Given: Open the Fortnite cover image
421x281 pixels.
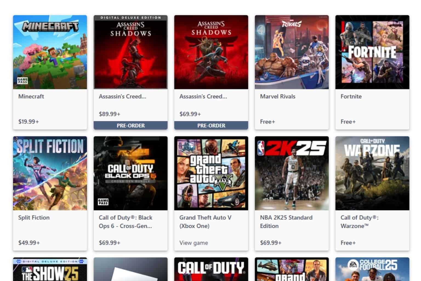Looking at the screenshot, I should click(x=372, y=52).
